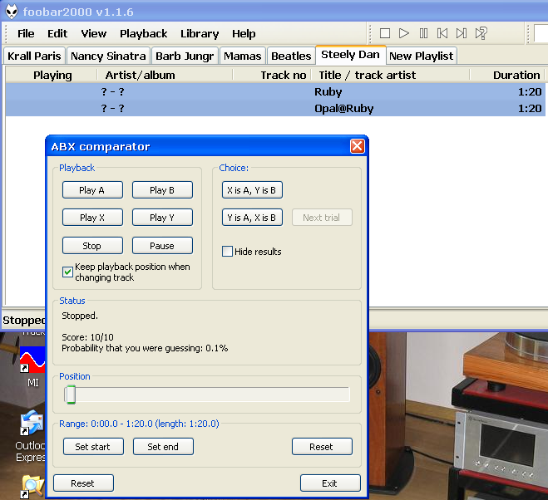
Task: Open the Help menu
Action: (244, 33)
